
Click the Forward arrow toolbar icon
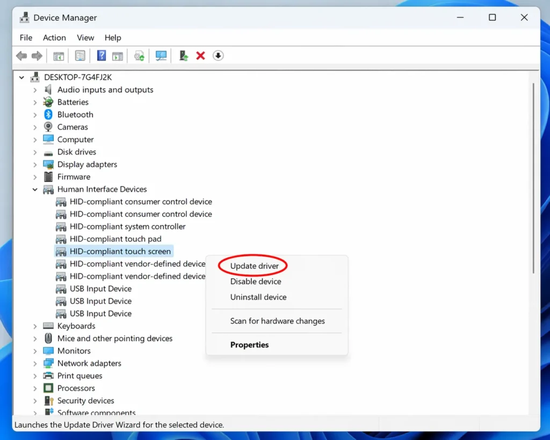coord(37,56)
